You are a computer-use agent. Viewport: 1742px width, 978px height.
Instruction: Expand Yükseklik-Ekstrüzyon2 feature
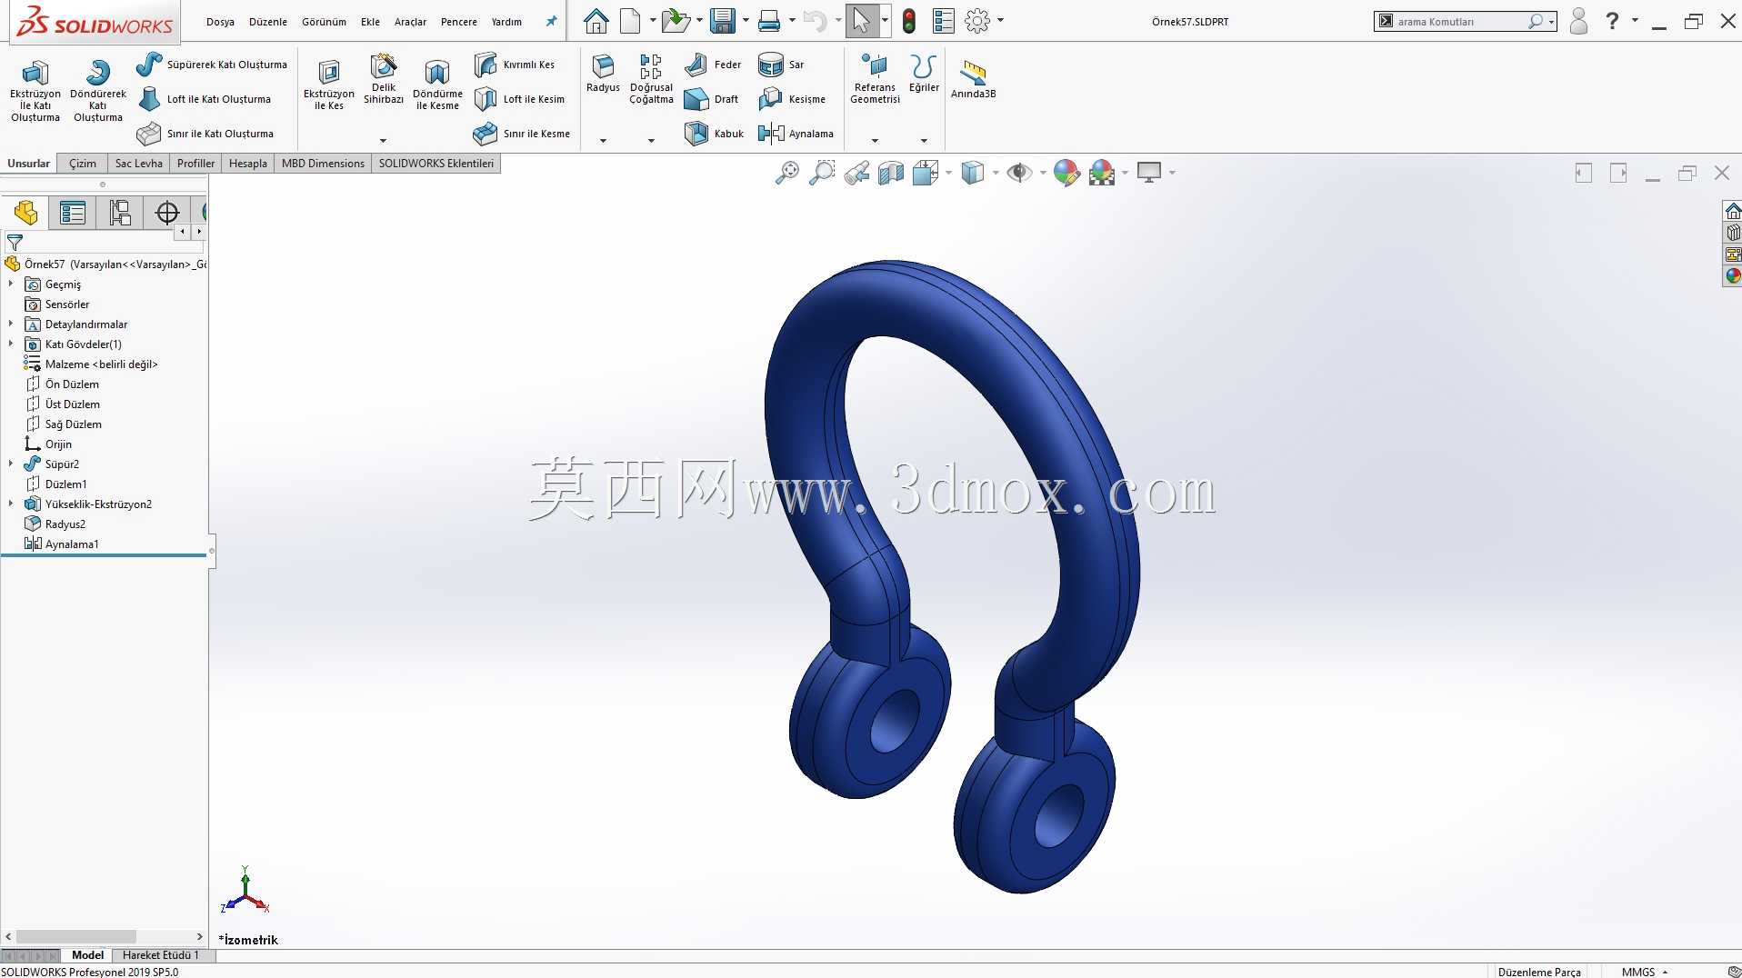point(11,504)
